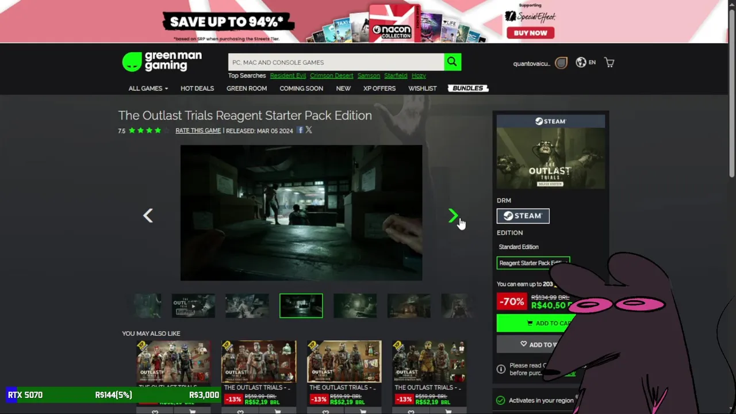Image resolution: width=736 pixels, height=414 pixels.
Task: Click the globe language icon
Action: click(x=581, y=62)
